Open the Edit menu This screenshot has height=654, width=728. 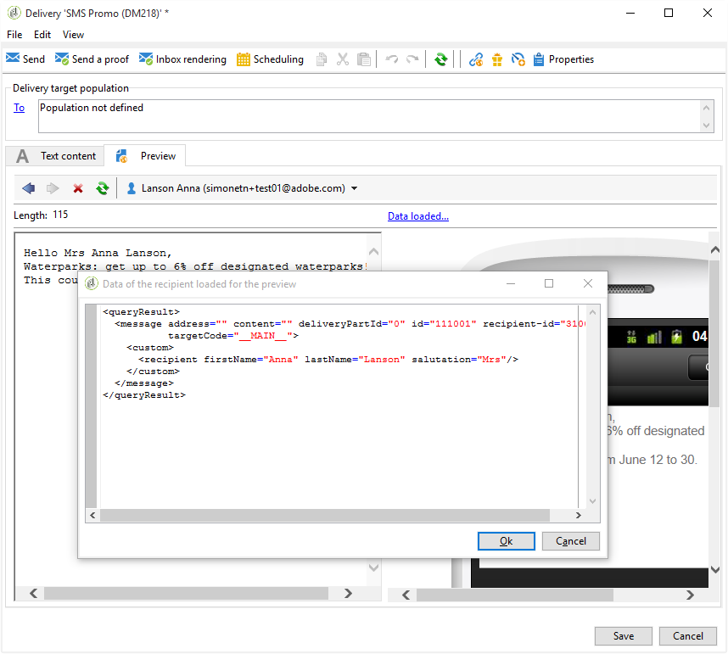[42, 35]
